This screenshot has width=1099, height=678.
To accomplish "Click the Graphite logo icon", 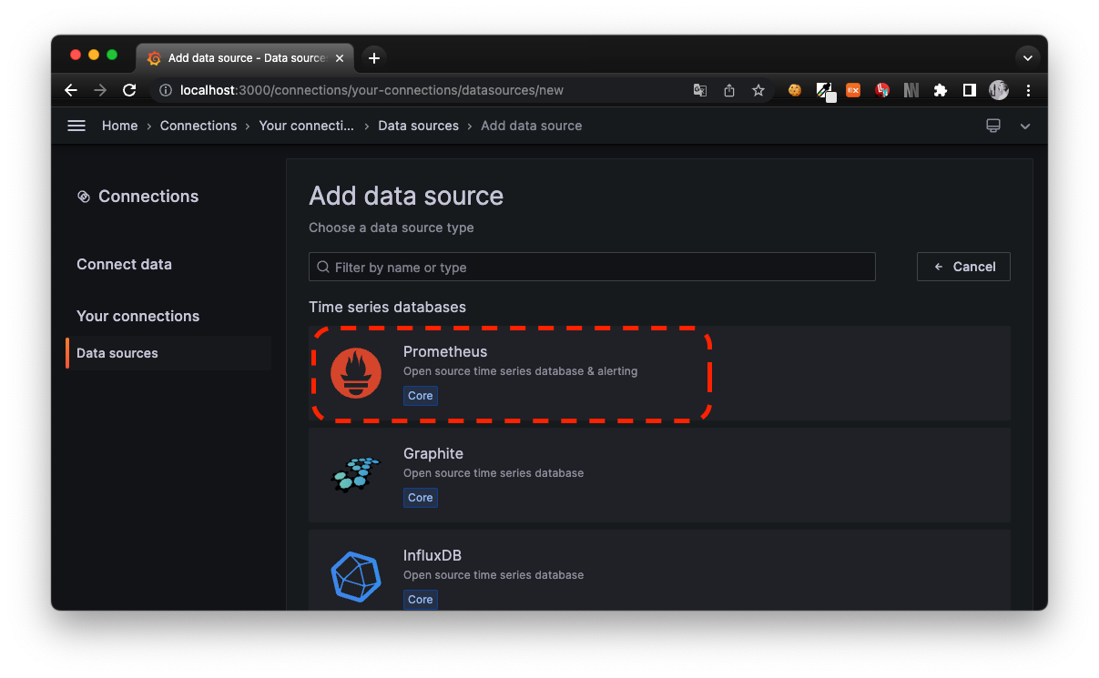I will click(x=356, y=475).
